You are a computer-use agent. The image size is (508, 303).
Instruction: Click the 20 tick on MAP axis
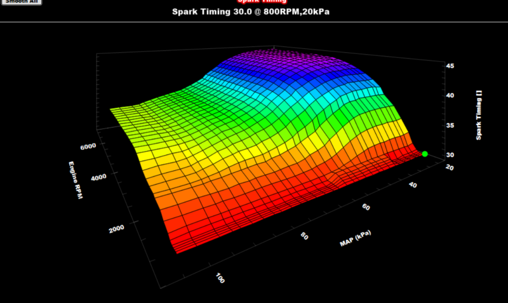[450, 168]
